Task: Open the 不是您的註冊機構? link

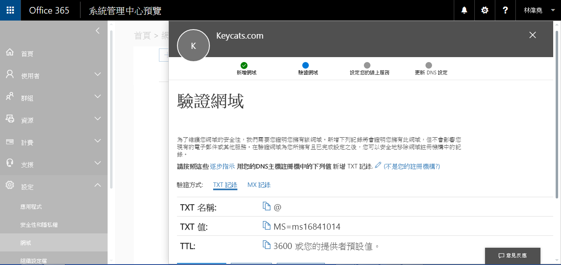Action: tap(412, 166)
